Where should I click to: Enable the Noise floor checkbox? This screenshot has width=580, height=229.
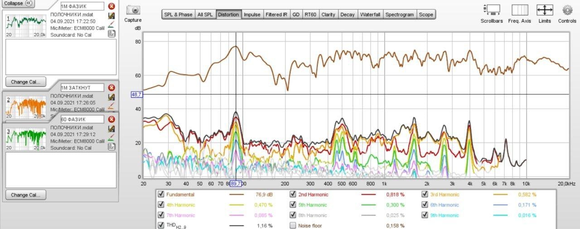293,225
